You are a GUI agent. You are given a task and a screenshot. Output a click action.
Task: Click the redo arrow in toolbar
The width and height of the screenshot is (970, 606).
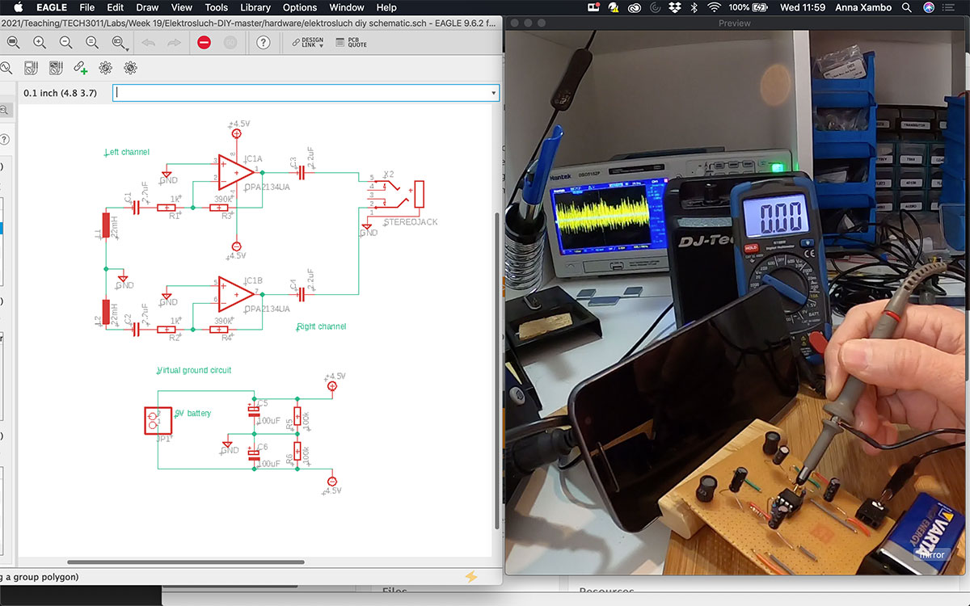pyautogui.click(x=174, y=43)
